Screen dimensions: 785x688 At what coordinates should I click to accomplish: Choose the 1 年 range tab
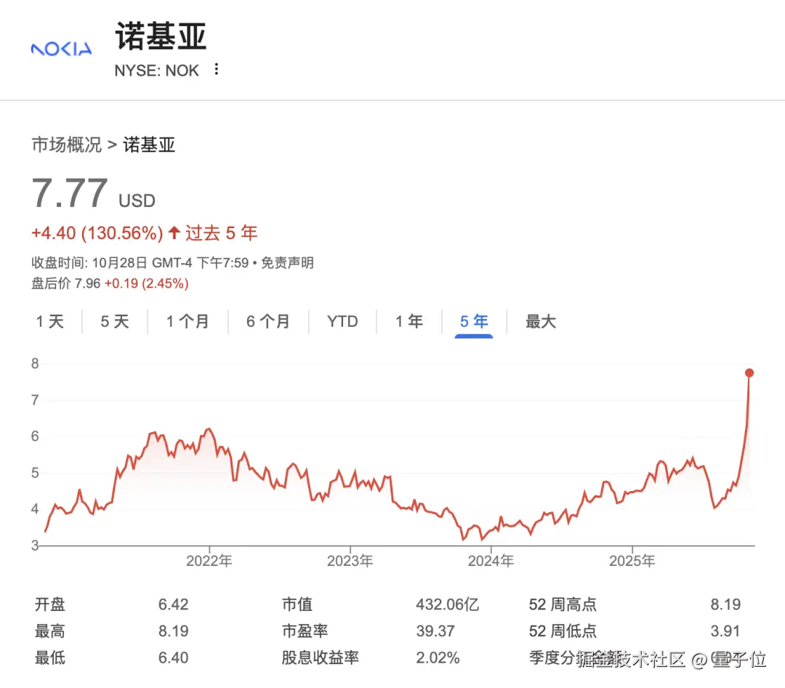point(409,321)
